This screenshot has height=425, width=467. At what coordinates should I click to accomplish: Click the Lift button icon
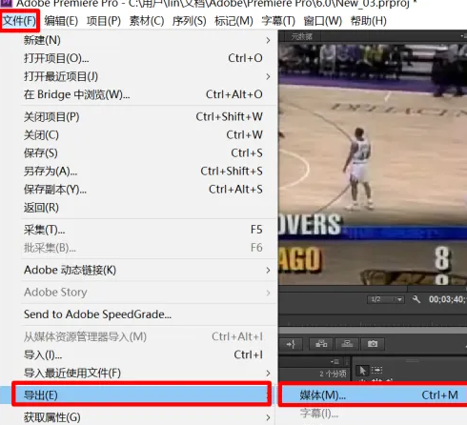tap(321, 344)
